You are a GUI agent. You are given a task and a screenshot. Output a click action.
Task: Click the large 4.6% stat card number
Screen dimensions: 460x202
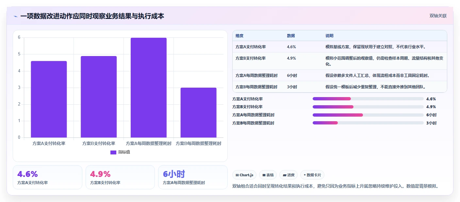[27, 174]
